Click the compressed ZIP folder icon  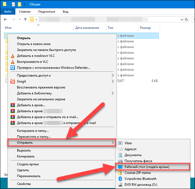click(120, 173)
